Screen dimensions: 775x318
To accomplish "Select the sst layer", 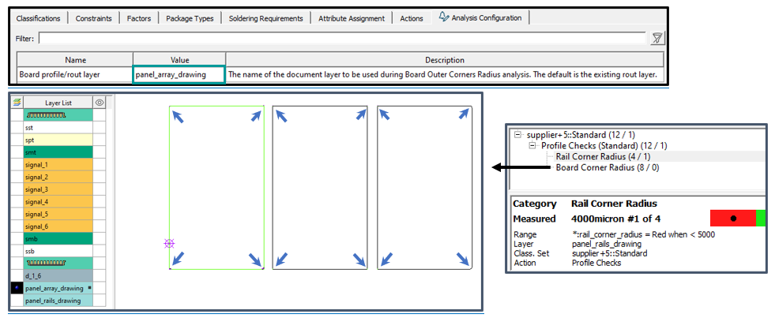I will [58, 127].
